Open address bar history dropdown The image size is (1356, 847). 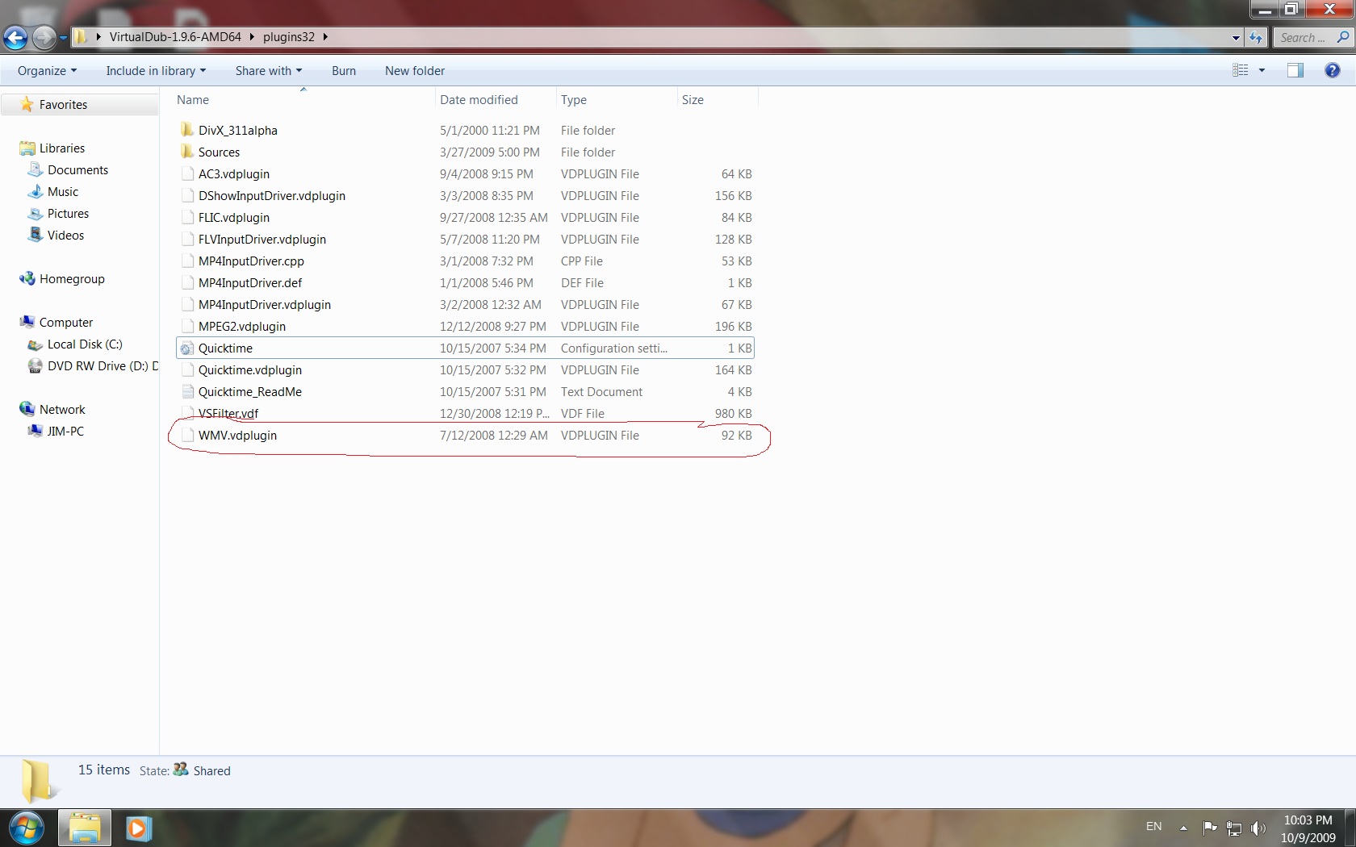pos(1236,38)
